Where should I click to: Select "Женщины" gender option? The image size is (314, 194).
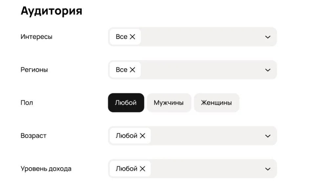pyautogui.click(x=217, y=102)
